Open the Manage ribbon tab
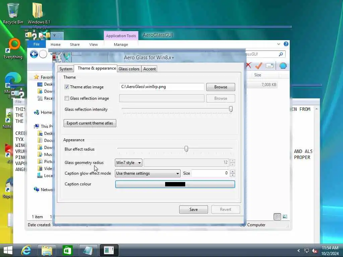The image size is (343, 257). pos(121,45)
